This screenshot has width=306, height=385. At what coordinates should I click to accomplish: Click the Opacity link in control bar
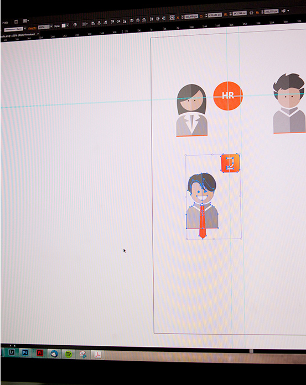coord(32,28)
